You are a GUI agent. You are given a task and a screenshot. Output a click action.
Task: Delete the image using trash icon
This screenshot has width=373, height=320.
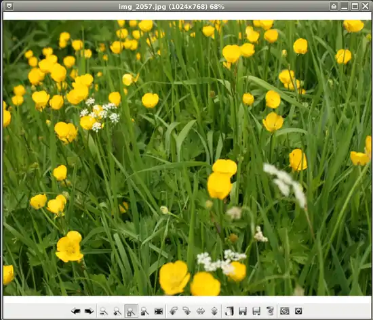pyautogui.click(x=270, y=311)
